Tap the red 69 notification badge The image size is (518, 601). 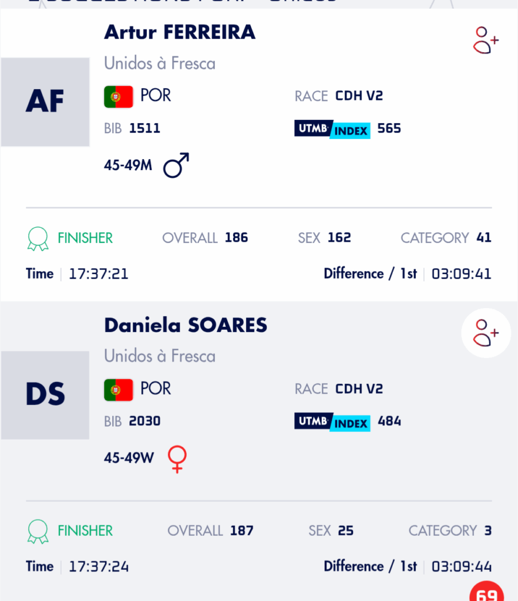point(486,592)
